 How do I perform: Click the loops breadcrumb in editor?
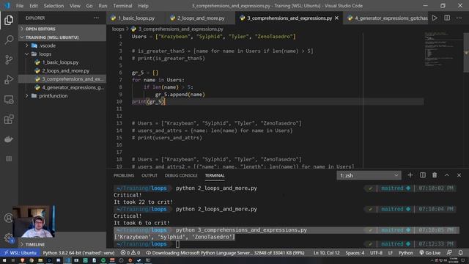(x=118, y=29)
